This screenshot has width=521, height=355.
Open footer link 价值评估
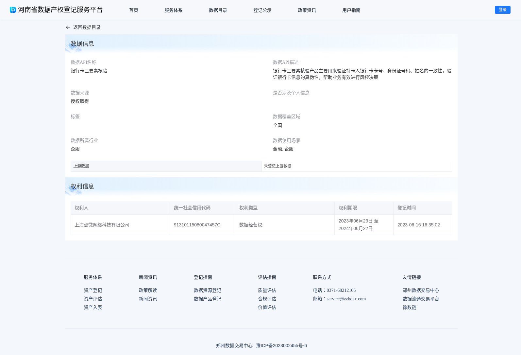coord(267,307)
